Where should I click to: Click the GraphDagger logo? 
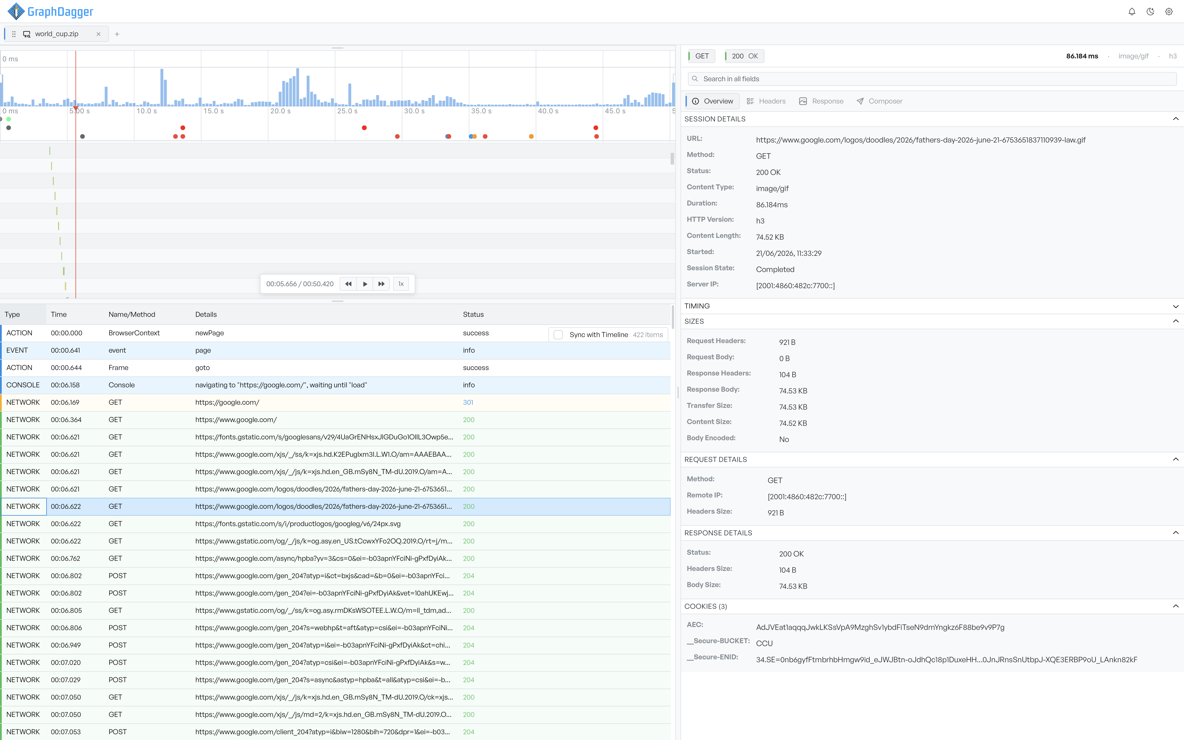50,11
